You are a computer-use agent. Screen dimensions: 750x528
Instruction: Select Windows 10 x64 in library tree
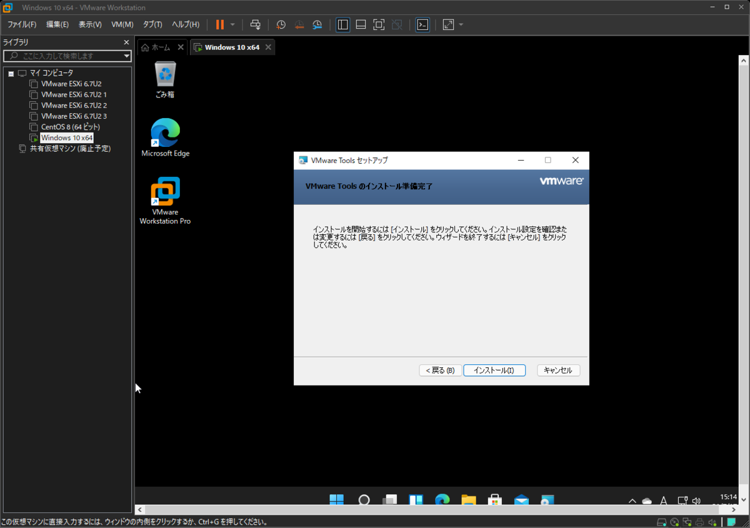pyautogui.click(x=67, y=137)
